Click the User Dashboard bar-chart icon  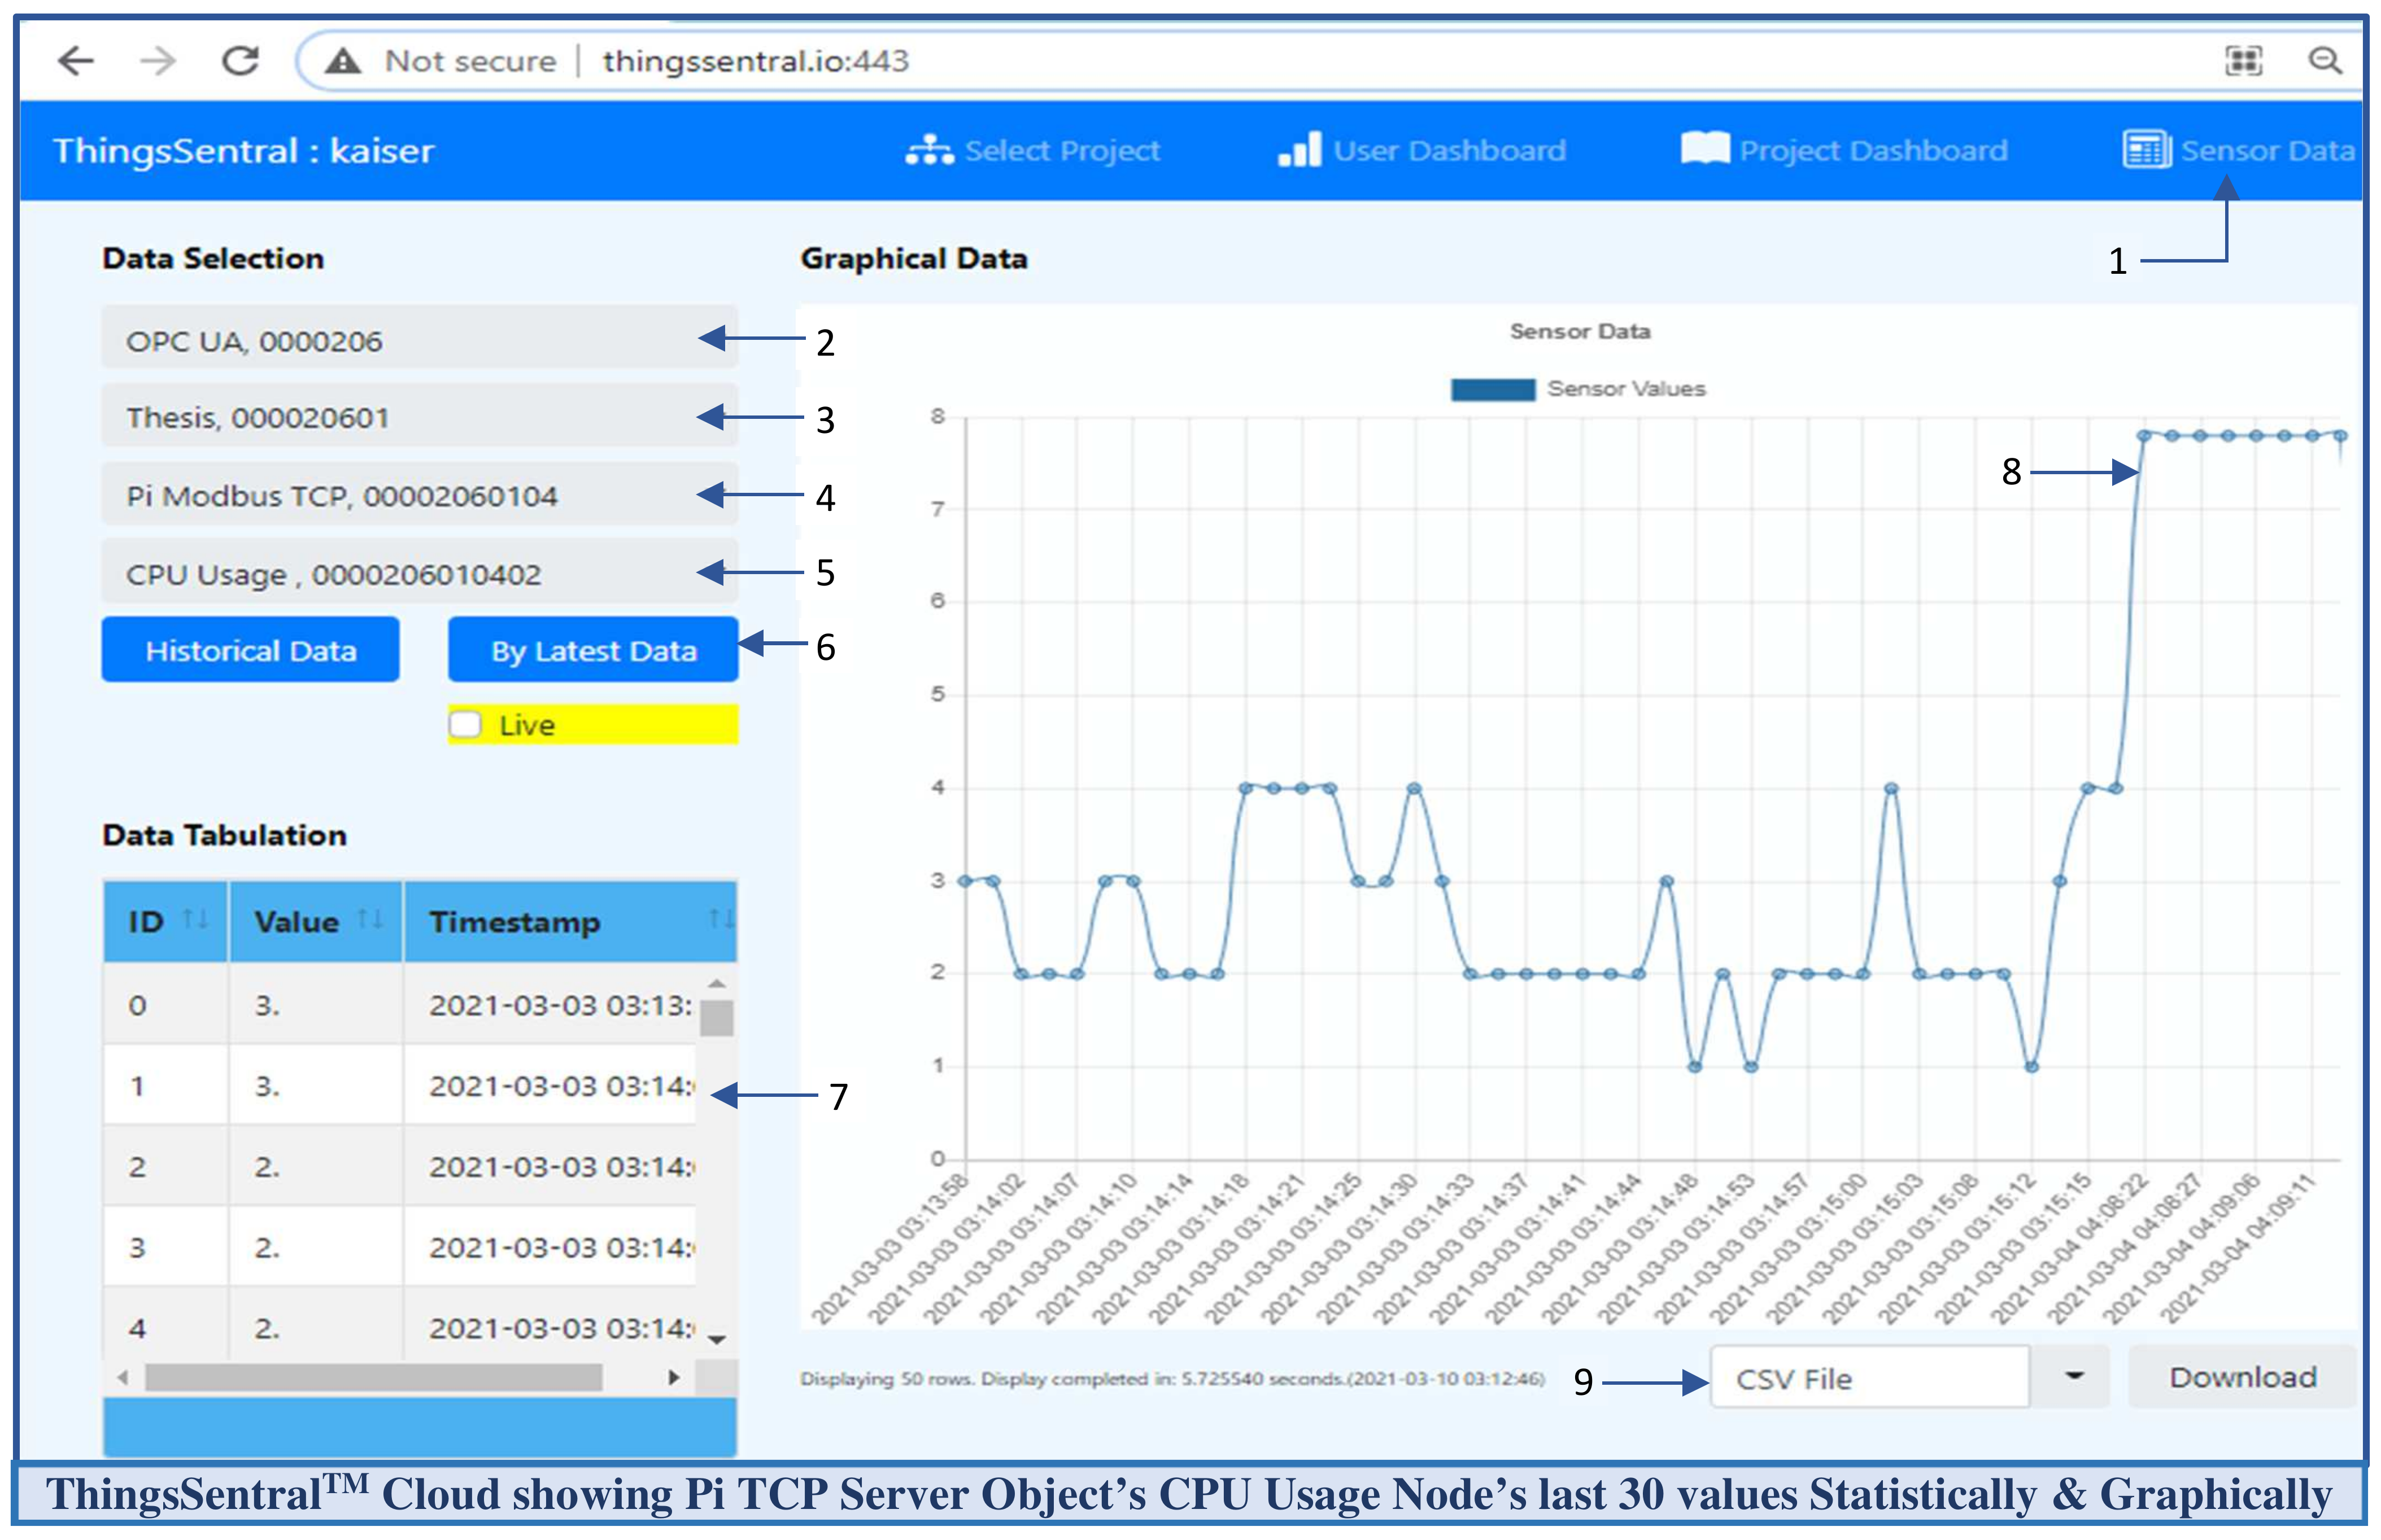point(1299,150)
